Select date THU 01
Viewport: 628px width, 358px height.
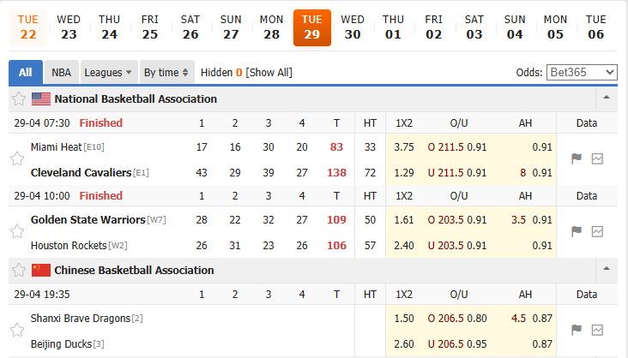pos(393,27)
